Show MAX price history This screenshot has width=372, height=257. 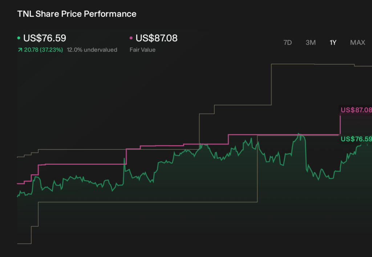tap(357, 43)
